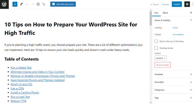Change publish time from Immediately
This screenshot has width=194, height=104.
178,34
